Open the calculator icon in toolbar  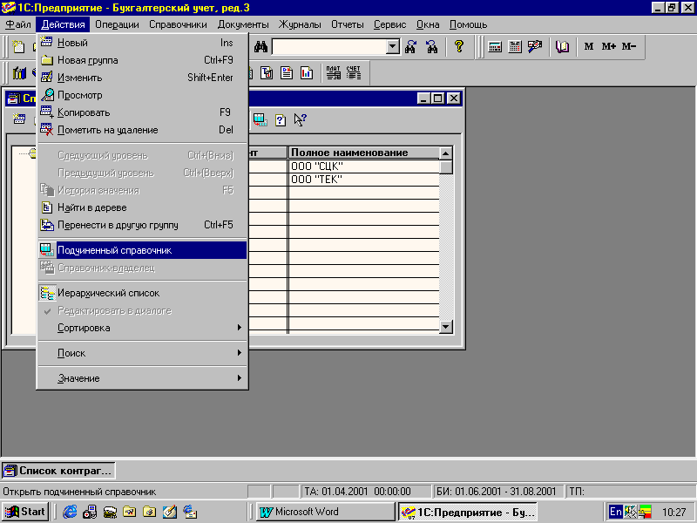tap(495, 46)
